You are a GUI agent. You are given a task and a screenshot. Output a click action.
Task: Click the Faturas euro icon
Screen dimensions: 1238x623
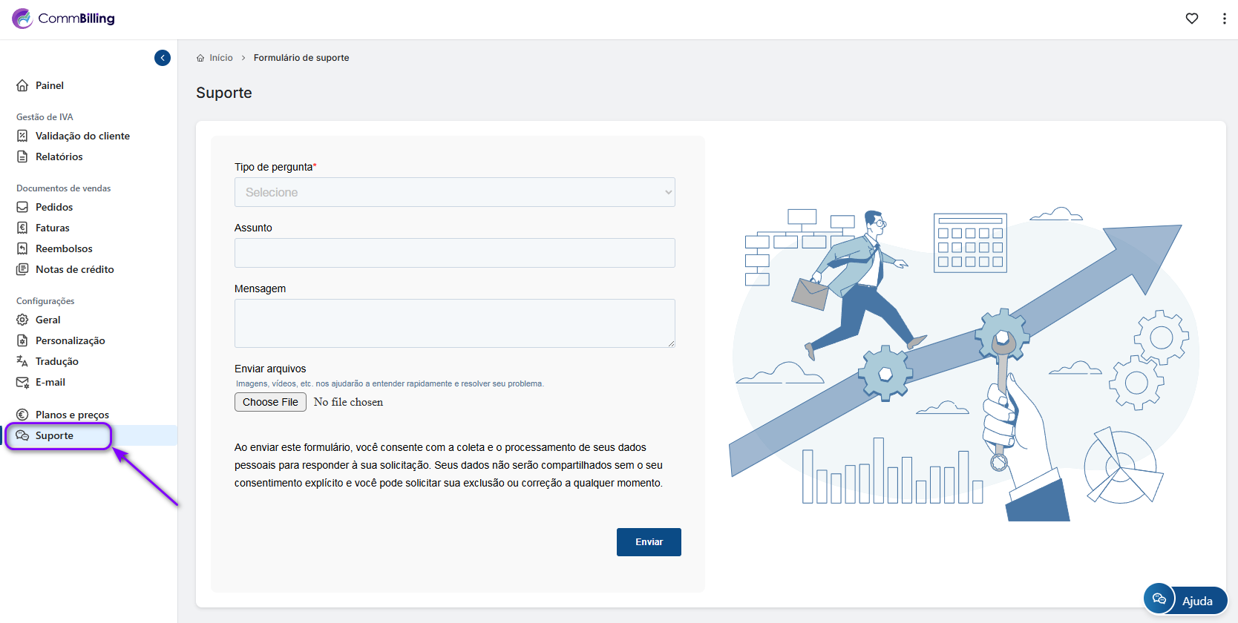pos(22,228)
